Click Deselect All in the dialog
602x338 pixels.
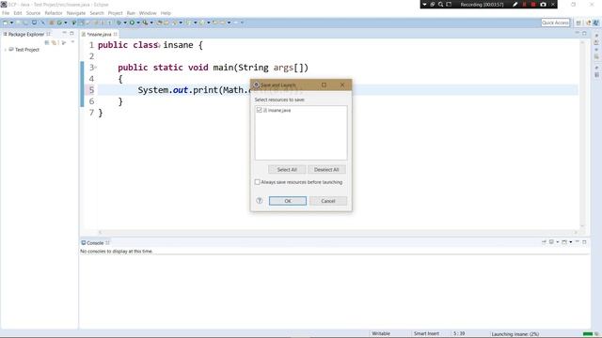pos(326,169)
